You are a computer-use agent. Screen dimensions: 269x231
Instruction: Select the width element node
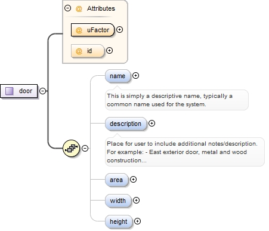pos(118,201)
